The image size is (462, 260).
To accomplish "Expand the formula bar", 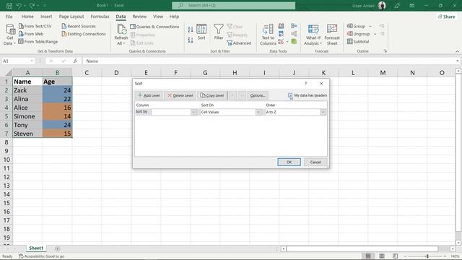I will click(x=457, y=61).
